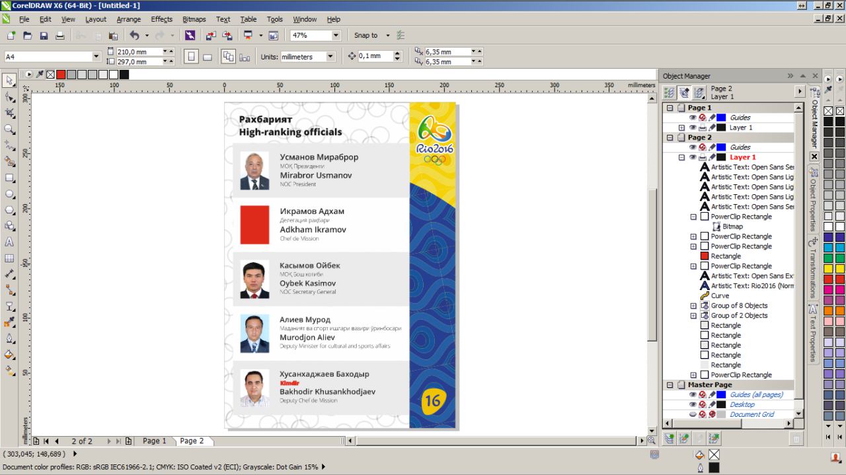This screenshot has width=846, height=475.
Task: Select the Pick tool in the toolbox
Action: pyautogui.click(x=9, y=81)
